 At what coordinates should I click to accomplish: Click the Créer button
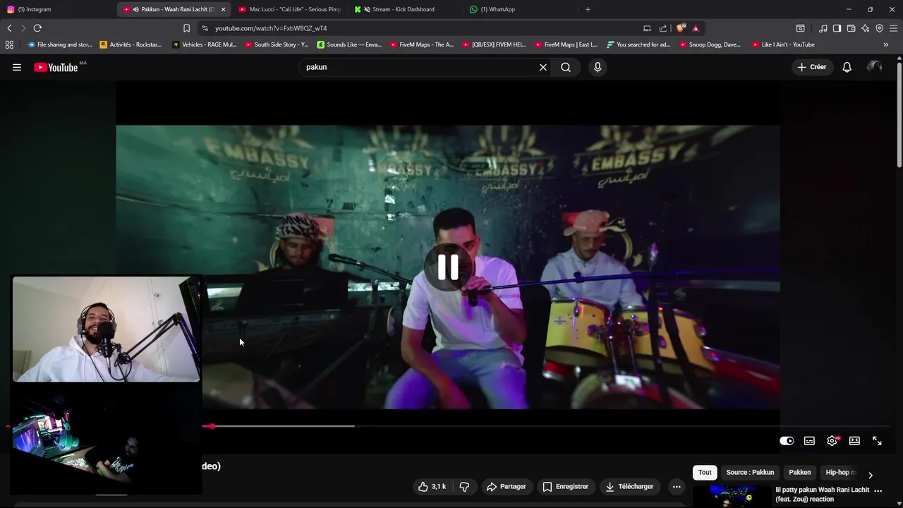(811, 67)
